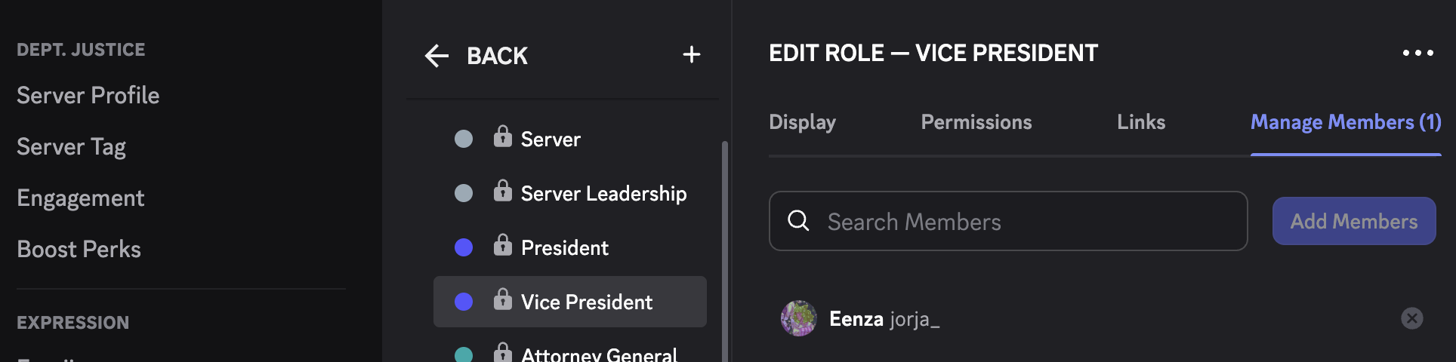Screen dimensions: 1456x362
Task: Select the Attorney General role
Action: (598, 354)
